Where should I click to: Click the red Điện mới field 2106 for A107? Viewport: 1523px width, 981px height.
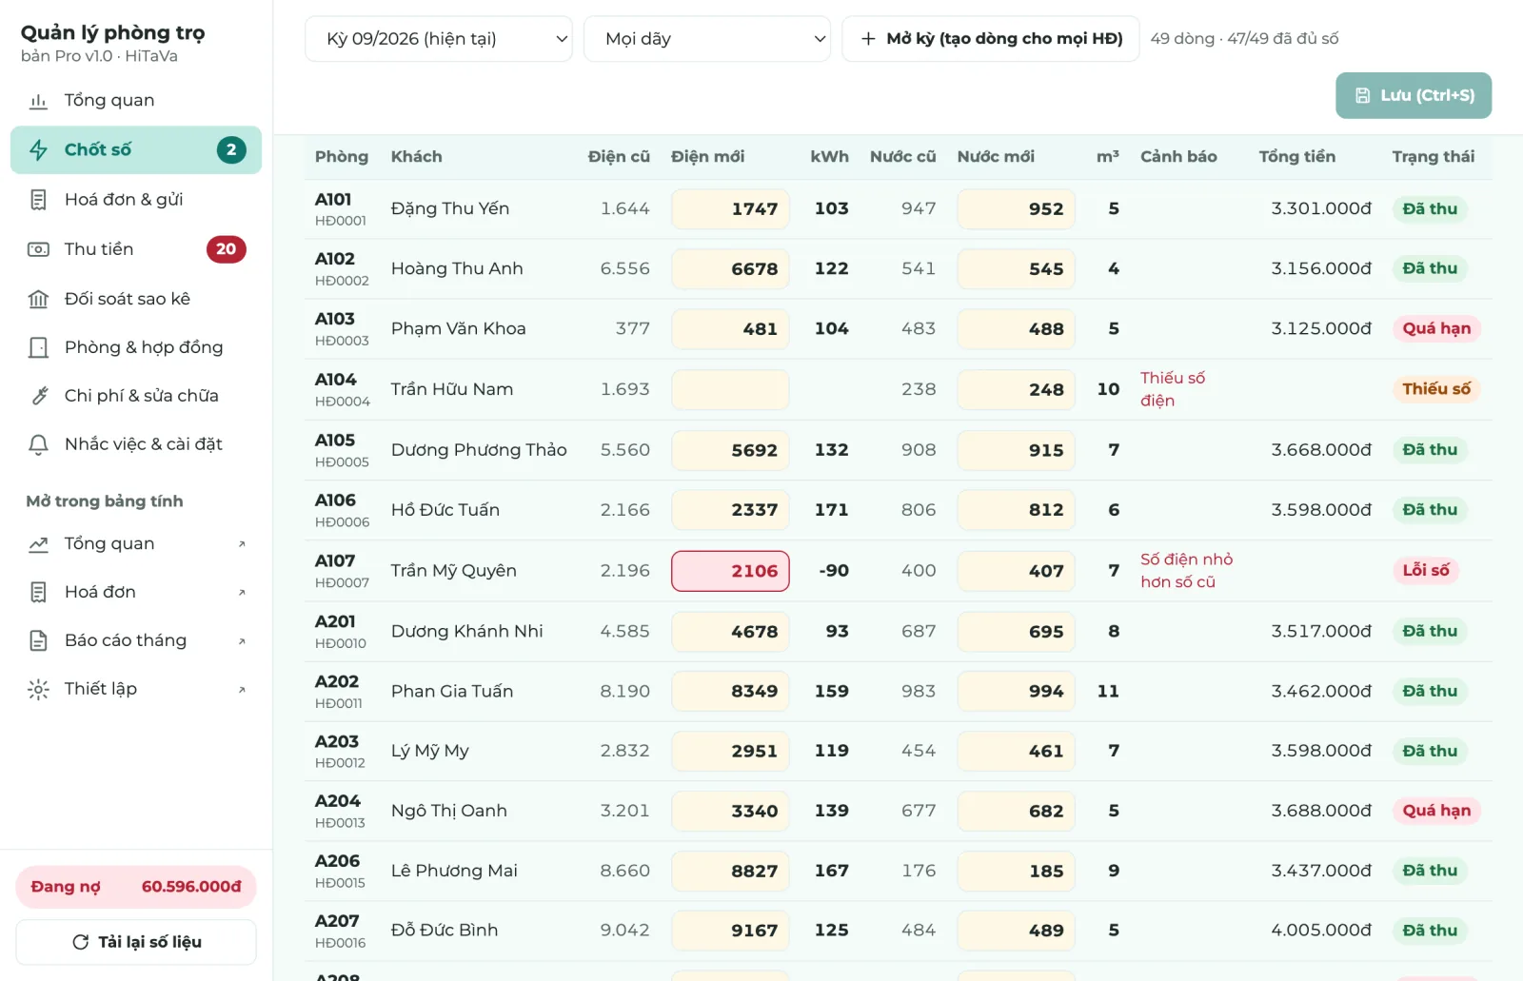(x=730, y=571)
